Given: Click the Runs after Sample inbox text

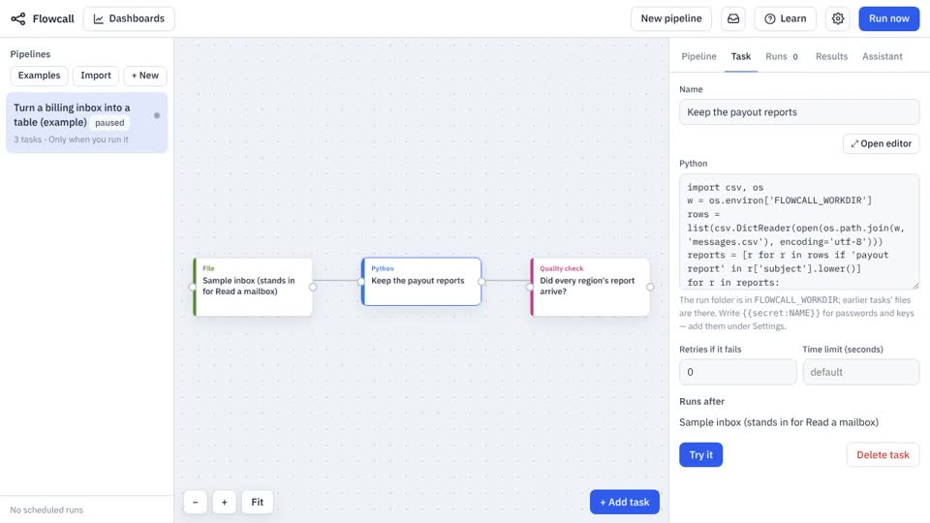Looking at the screenshot, I should point(779,422).
